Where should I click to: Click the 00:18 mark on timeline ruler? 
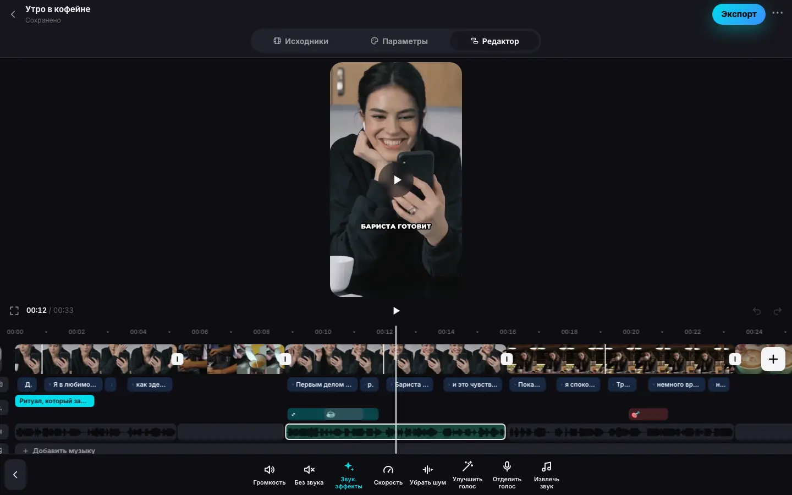[569, 332]
